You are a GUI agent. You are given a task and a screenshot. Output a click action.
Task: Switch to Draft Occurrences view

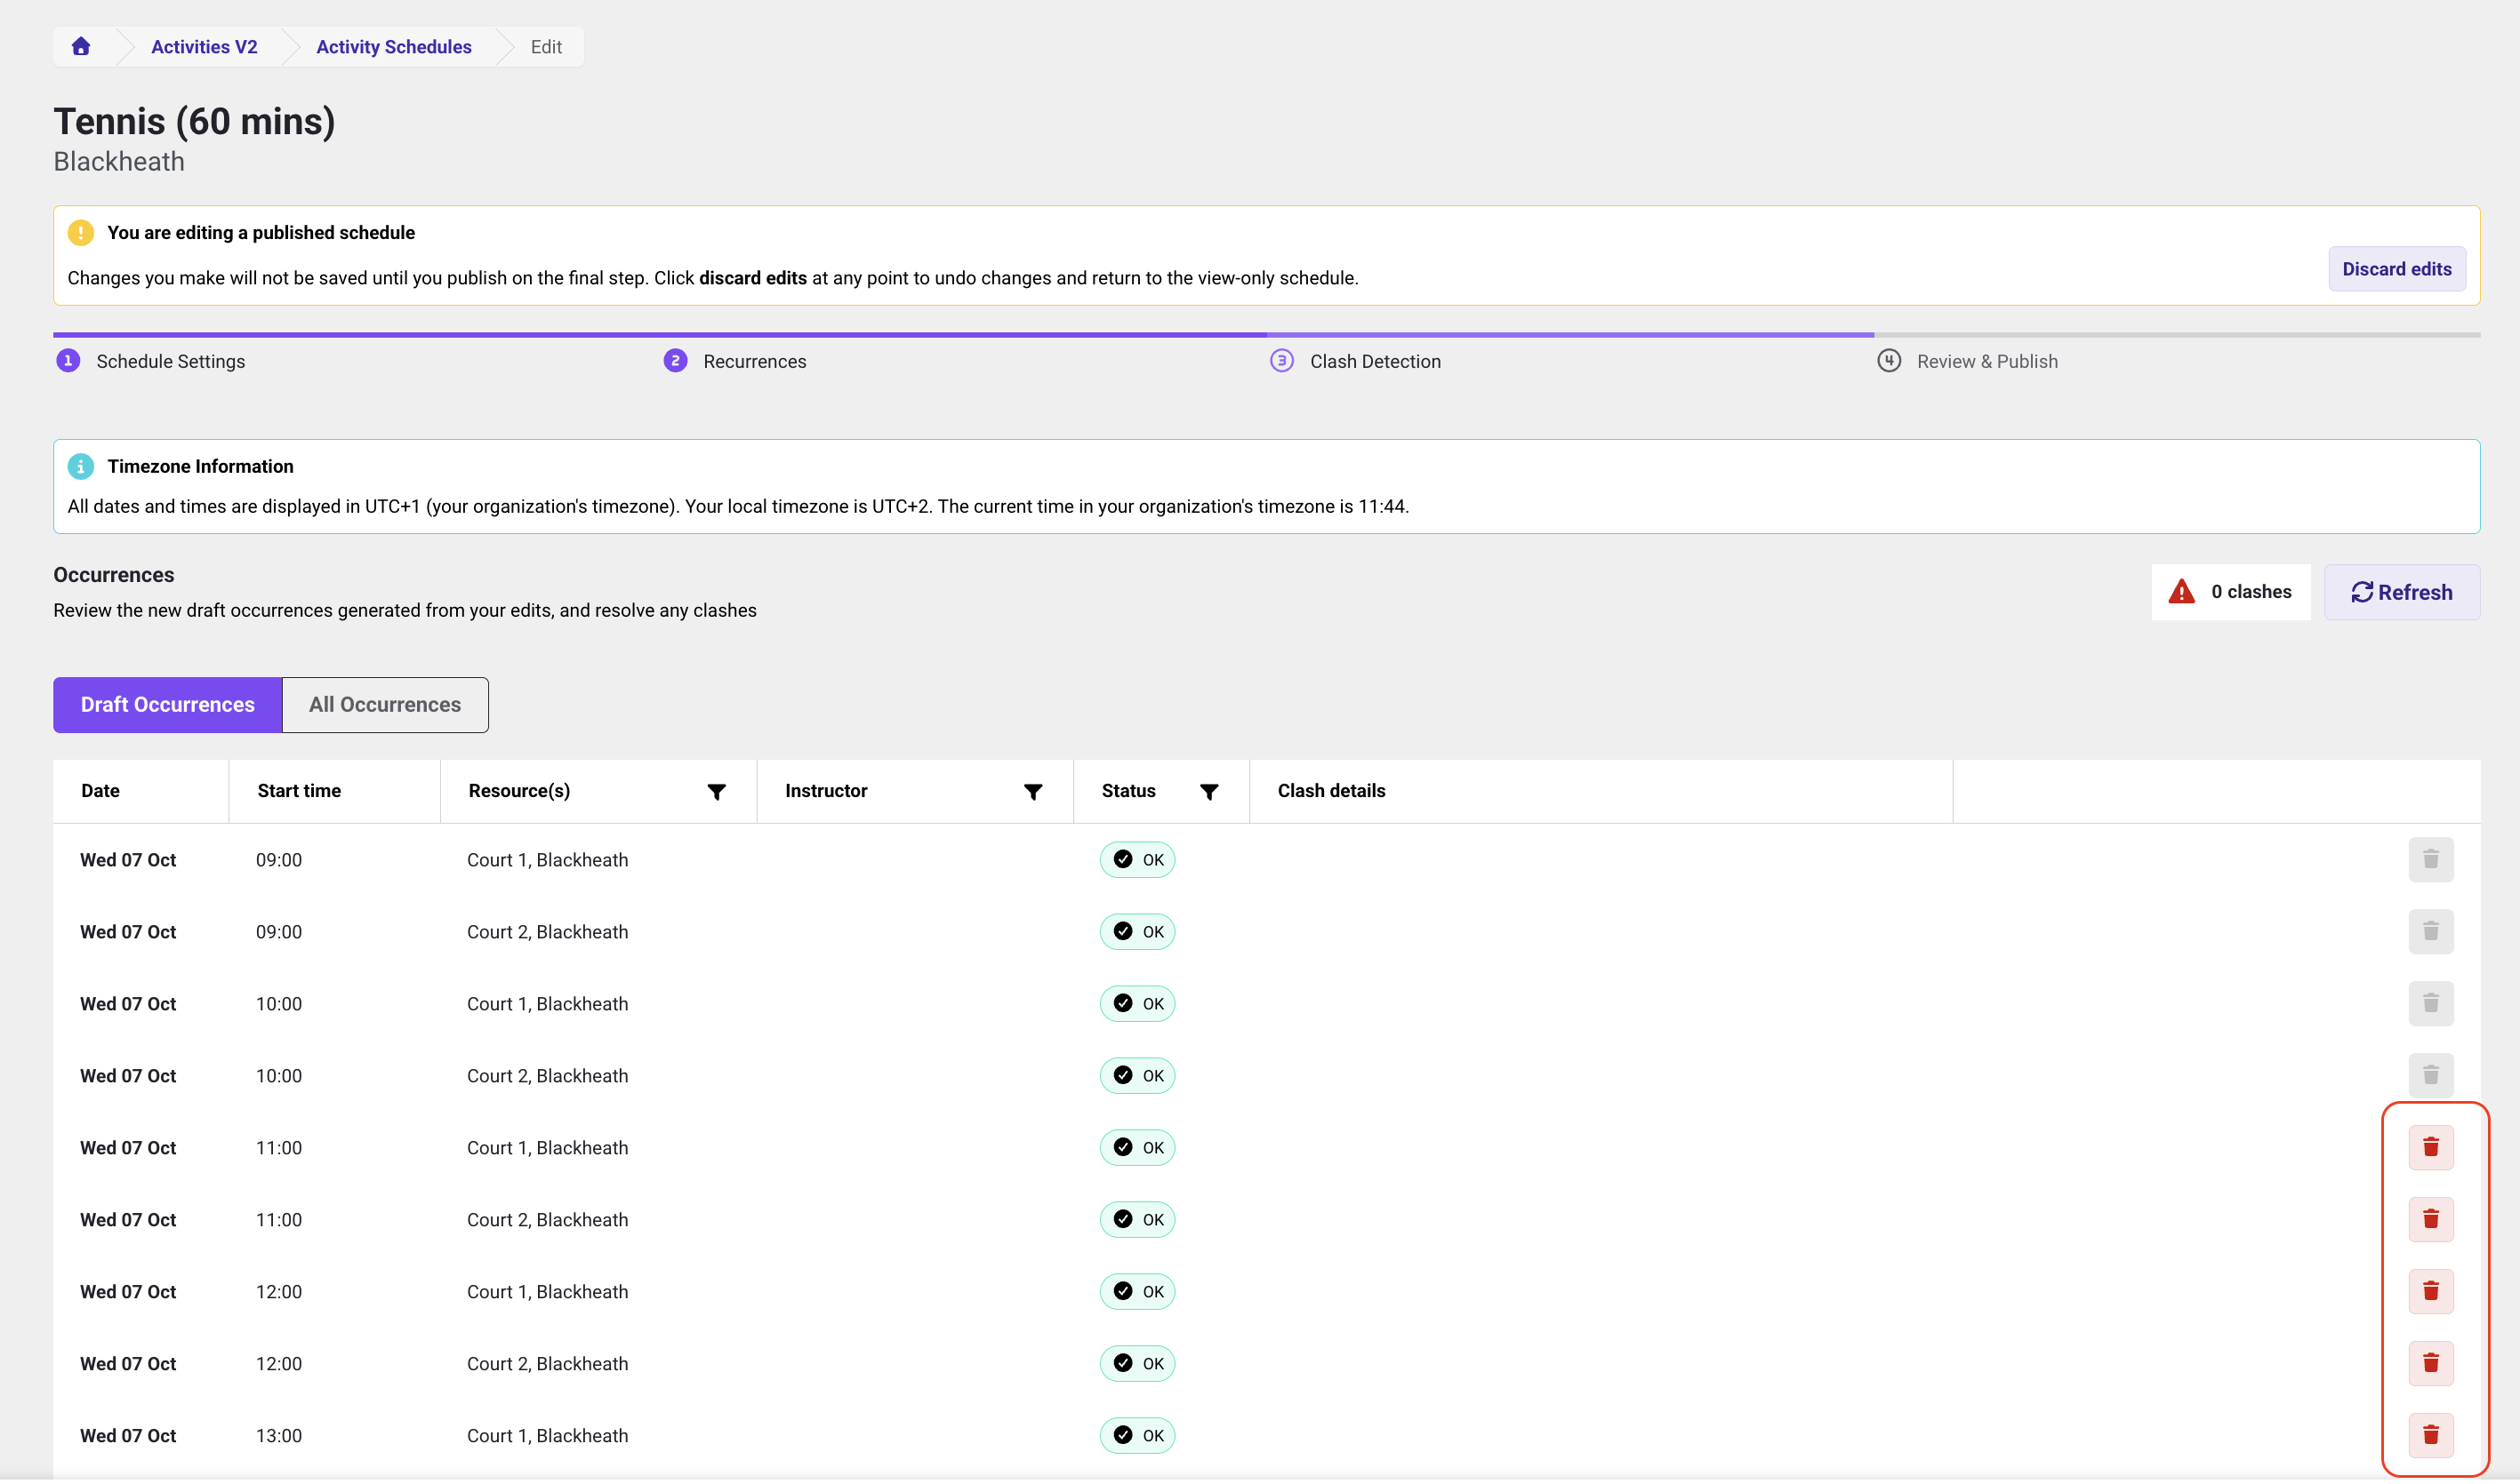coord(167,705)
